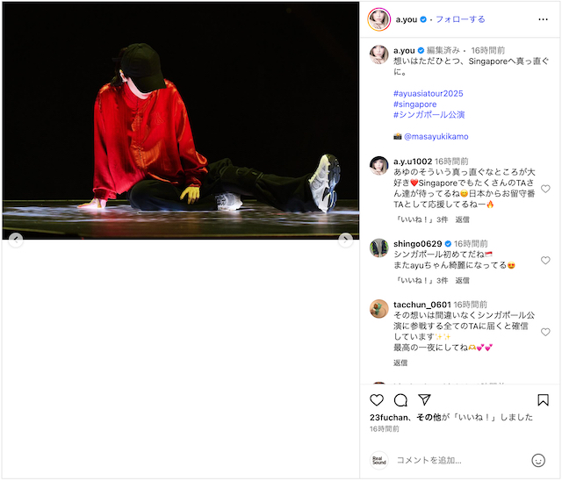The width and height of the screenshot is (562, 481).
Task: Save post using the bookmark icon
Action: (543, 400)
